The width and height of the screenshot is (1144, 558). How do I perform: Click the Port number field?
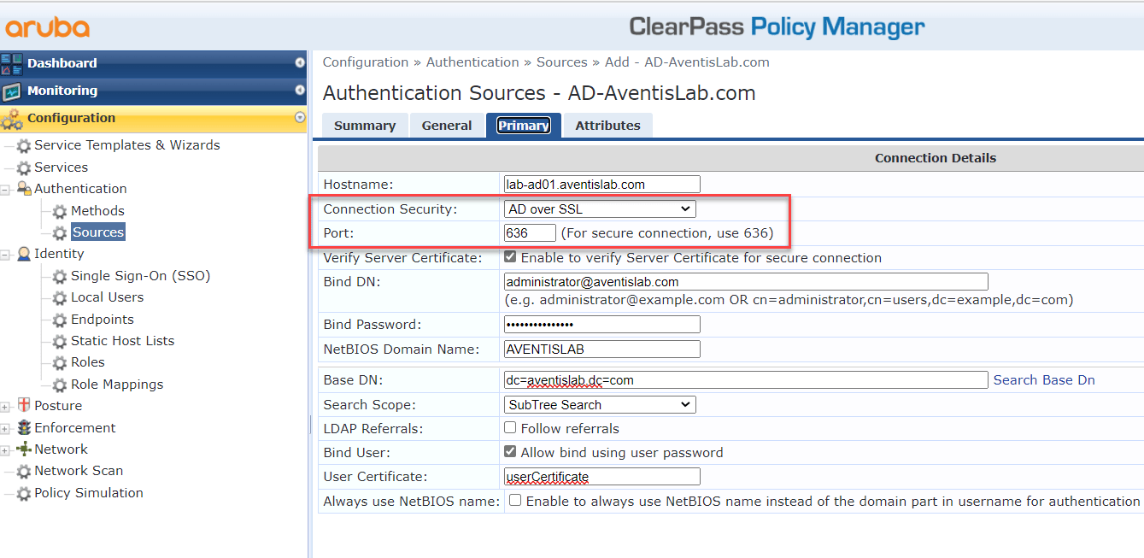(531, 233)
